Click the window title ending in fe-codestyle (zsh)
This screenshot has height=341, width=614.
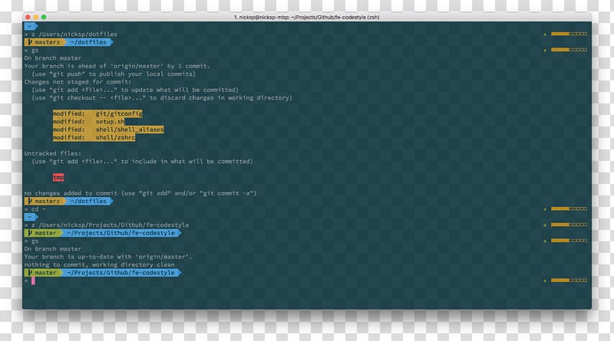click(306, 17)
